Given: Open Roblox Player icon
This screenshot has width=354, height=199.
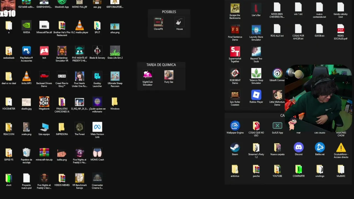Looking at the screenshot, I should pyautogui.click(x=256, y=95).
